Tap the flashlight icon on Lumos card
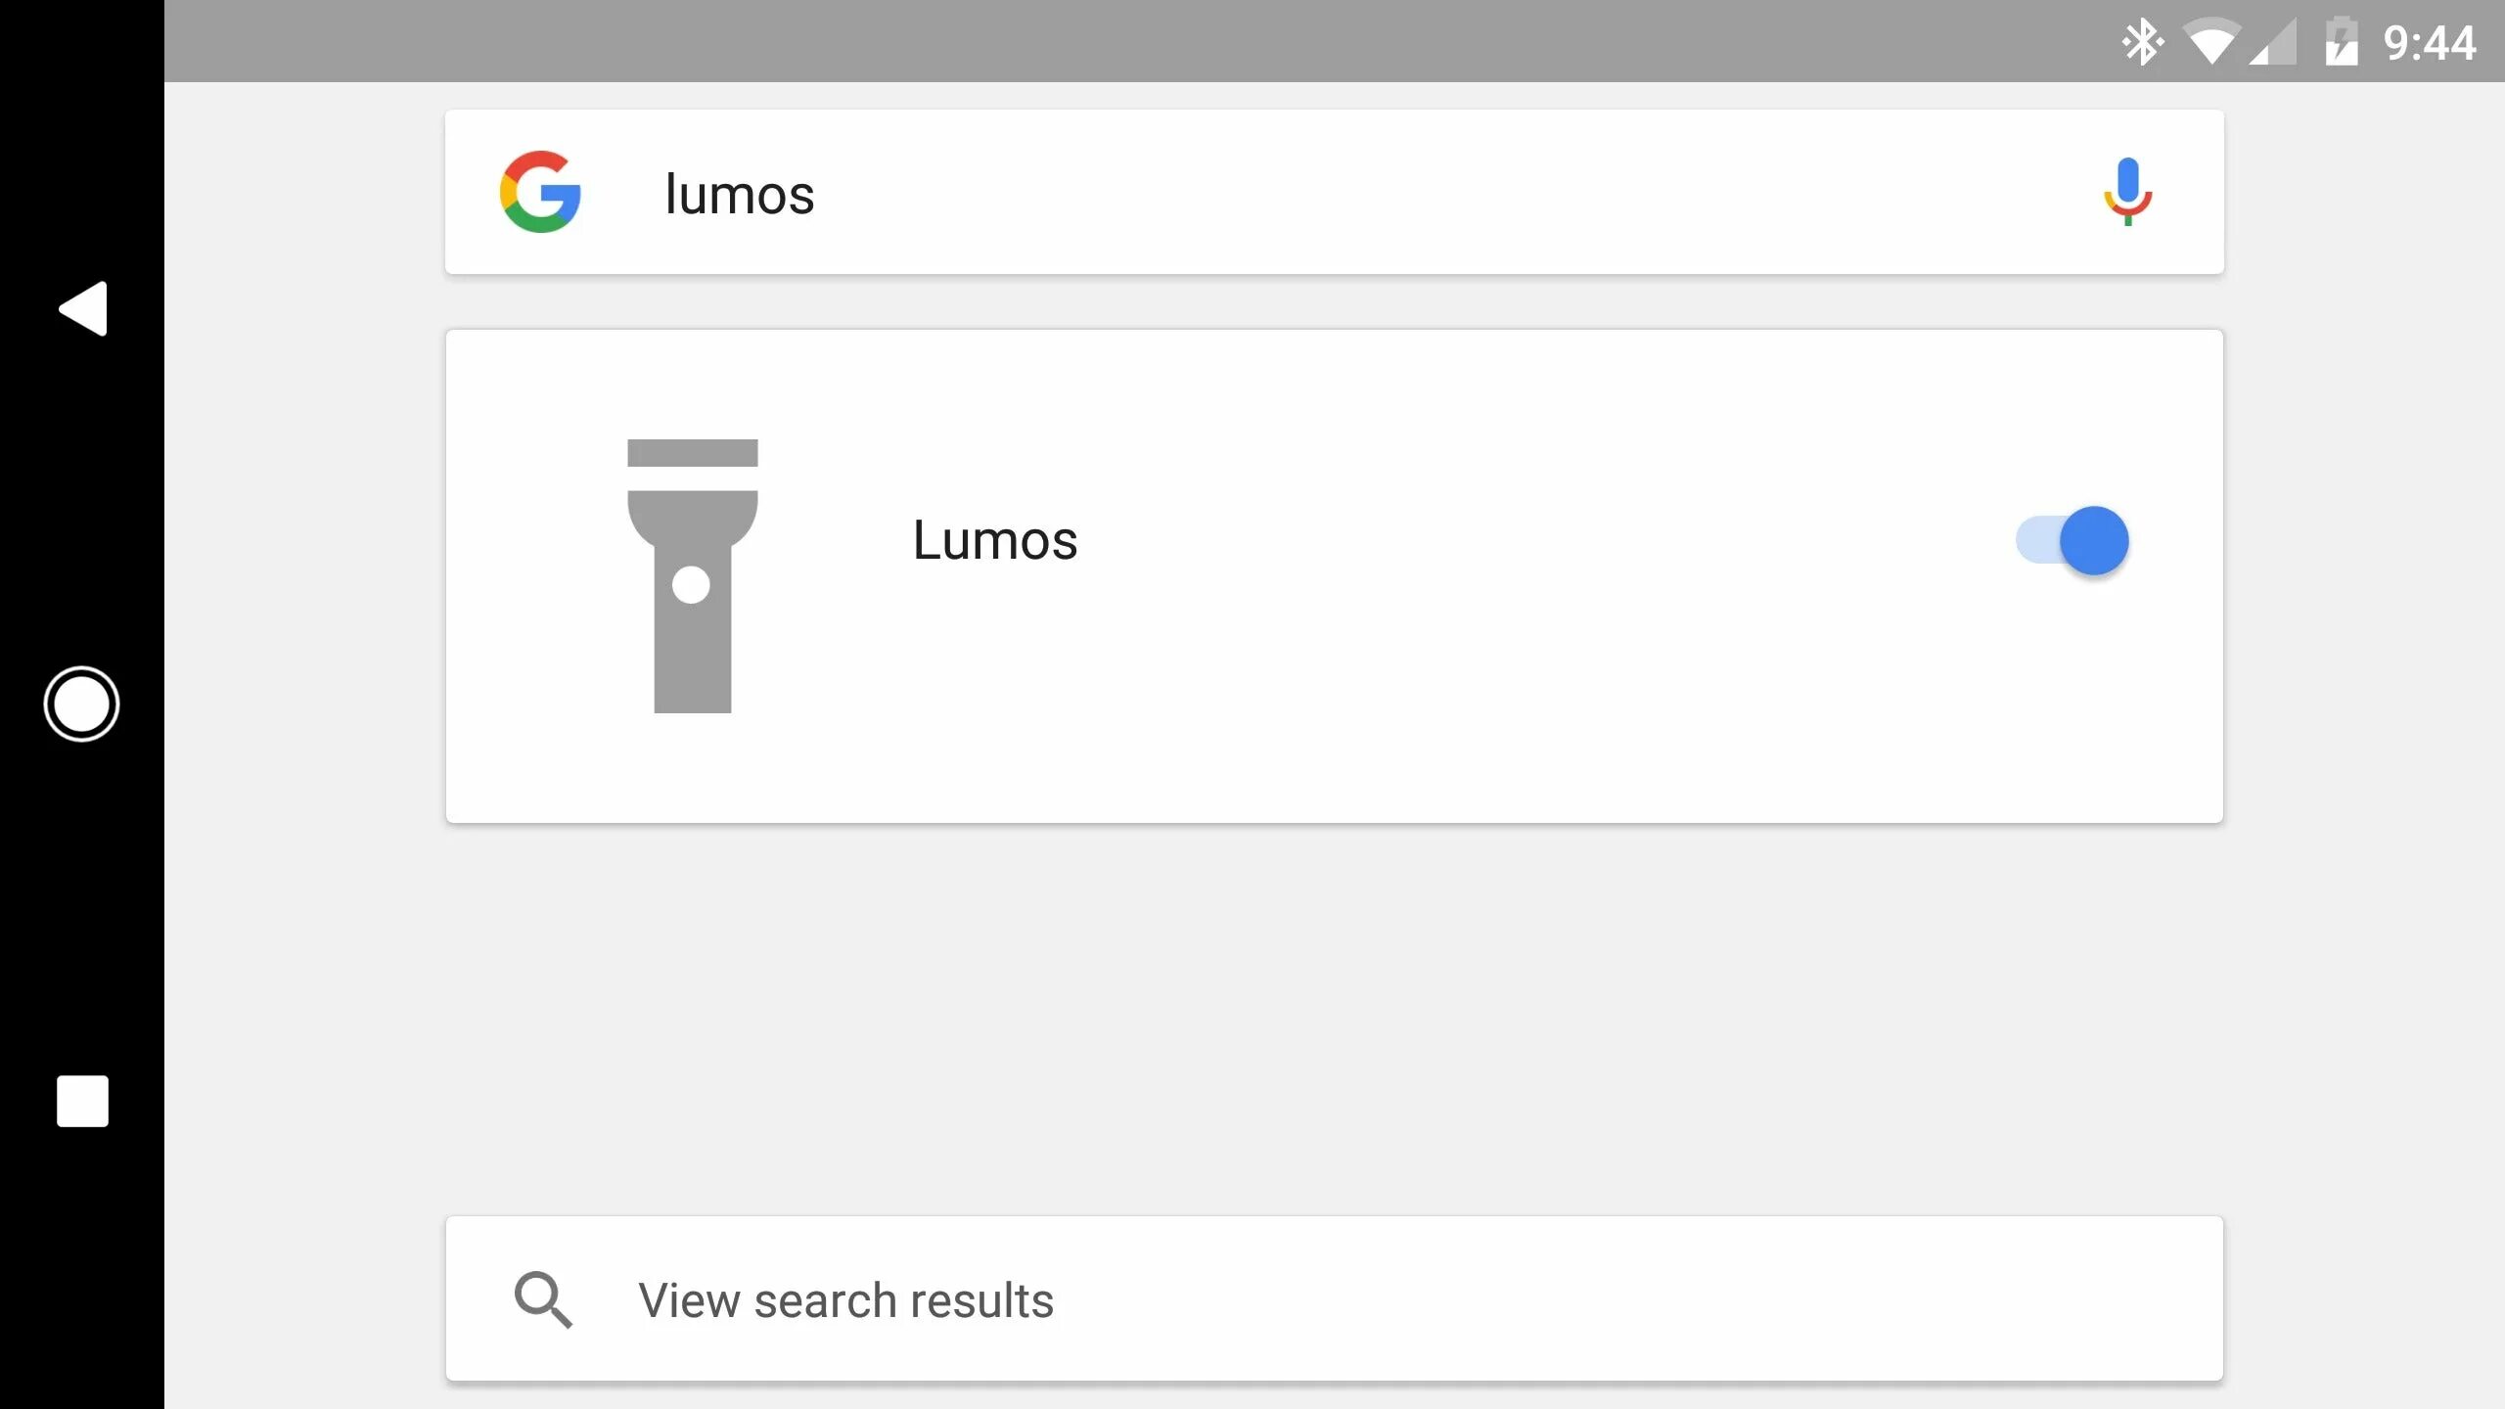 click(692, 575)
